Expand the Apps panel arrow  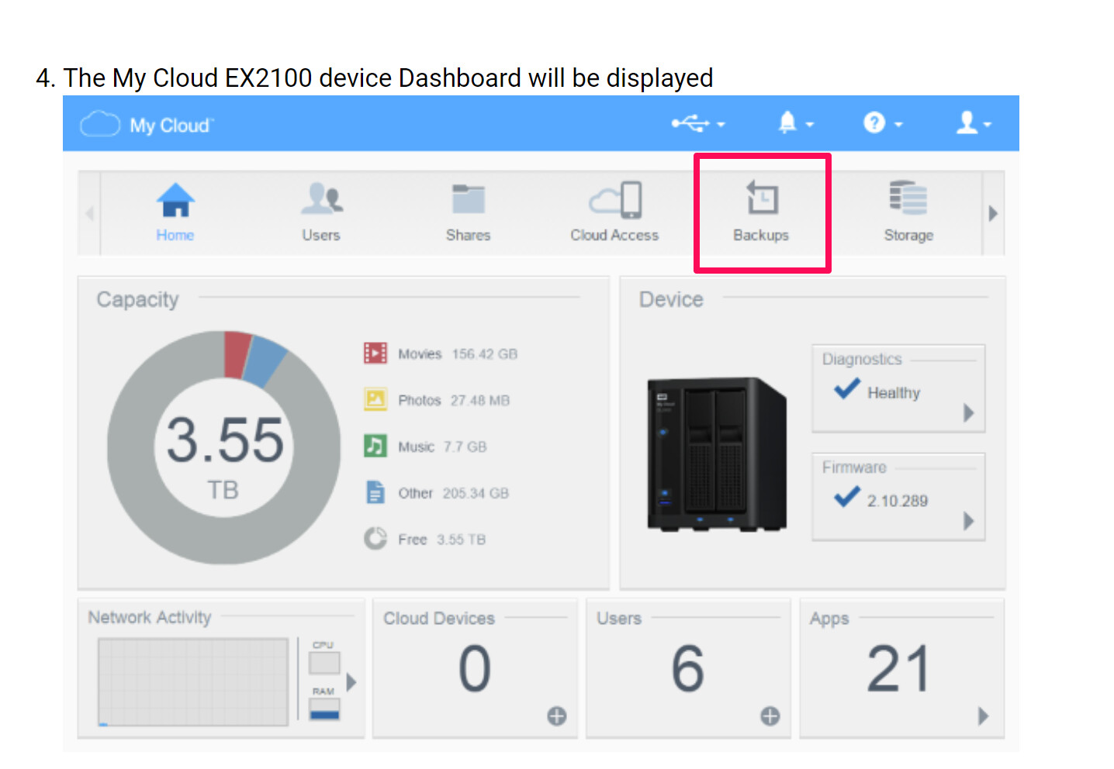point(984,716)
